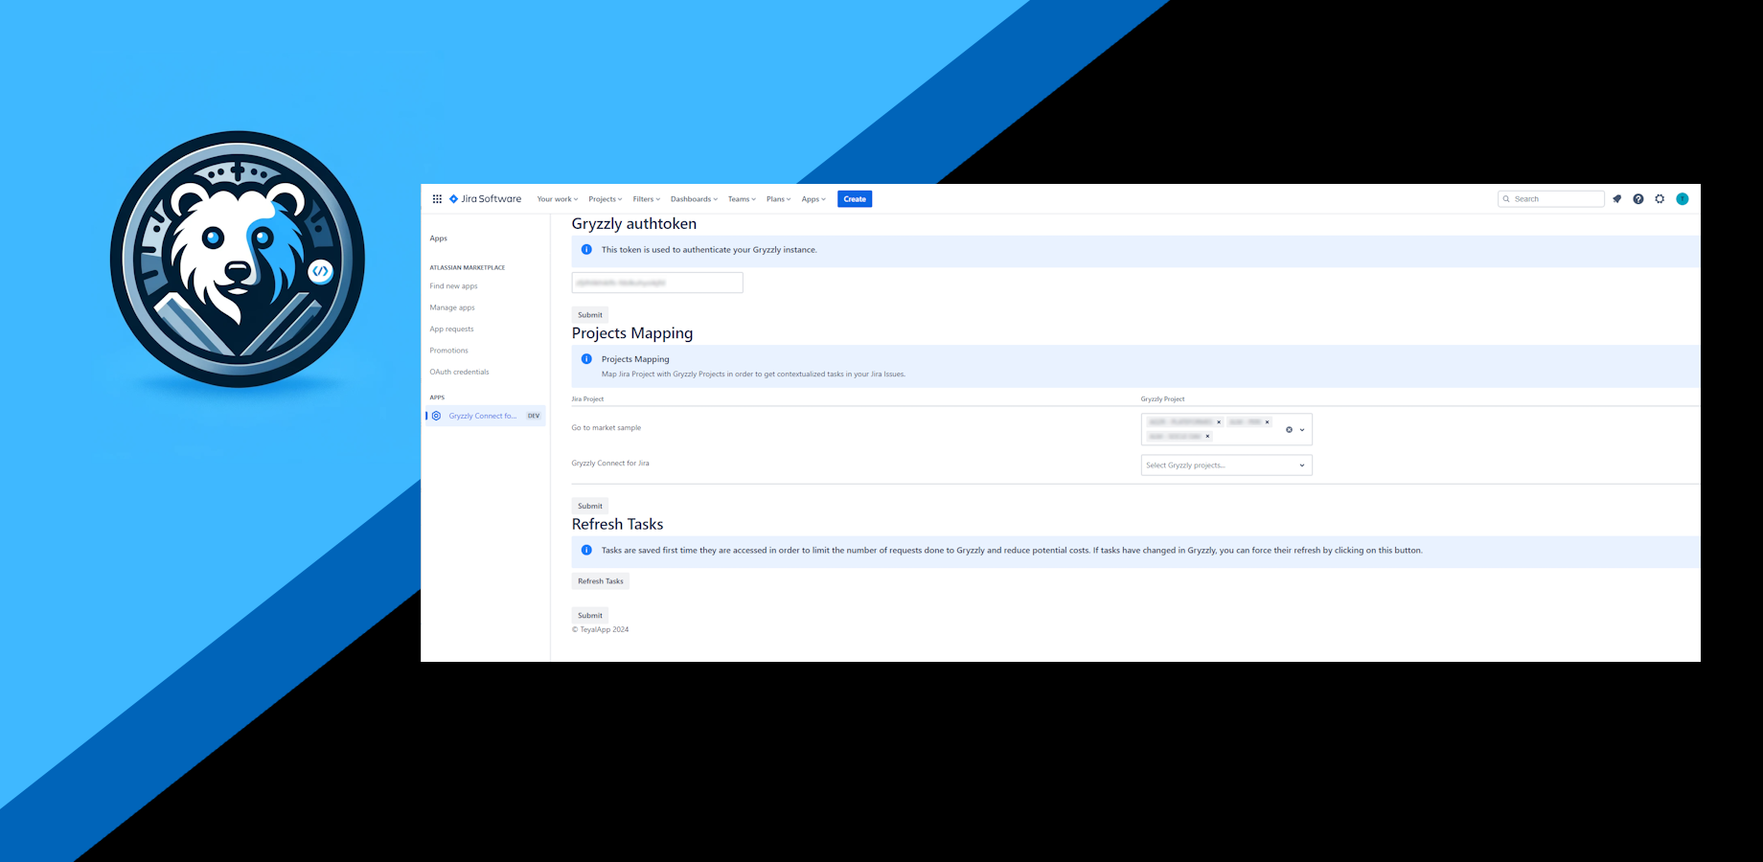Click the TeyalApp 2024 footer text
Viewport: 1763px width, 862px height.
[600, 630]
